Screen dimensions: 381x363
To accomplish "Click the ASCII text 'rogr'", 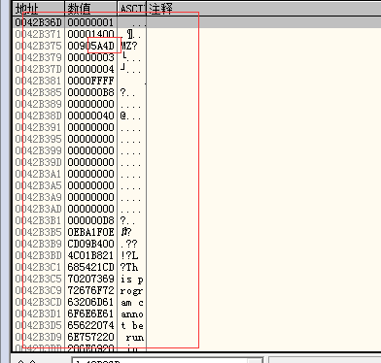I will coord(131,291).
